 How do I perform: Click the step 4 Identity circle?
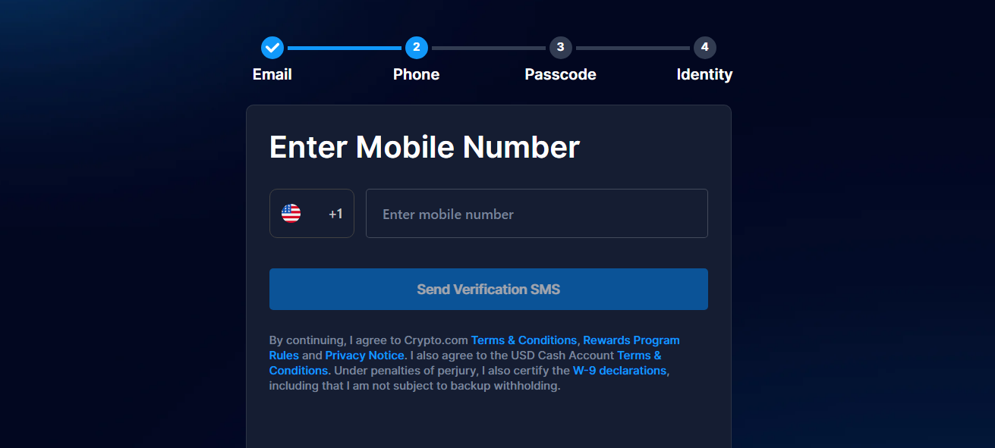pos(704,48)
